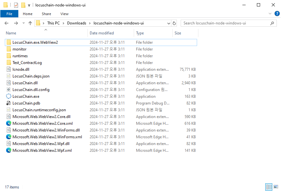
Task: Go back with the Back arrow
Action: tap(6, 23)
